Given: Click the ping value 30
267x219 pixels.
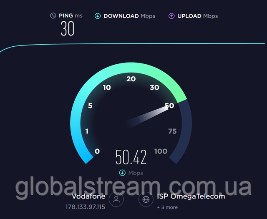Looking at the screenshot, I should click(68, 28).
